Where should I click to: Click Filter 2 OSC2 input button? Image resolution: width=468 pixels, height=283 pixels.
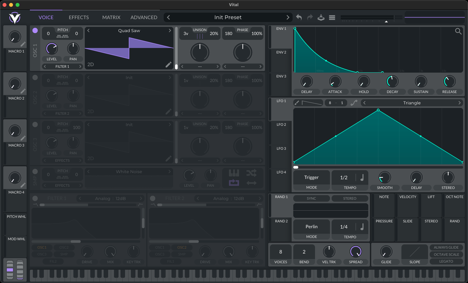click(x=182, y=247)
